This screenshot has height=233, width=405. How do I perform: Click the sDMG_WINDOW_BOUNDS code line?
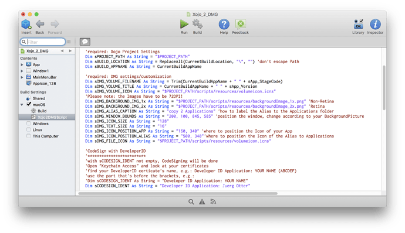tap(224, 117)
